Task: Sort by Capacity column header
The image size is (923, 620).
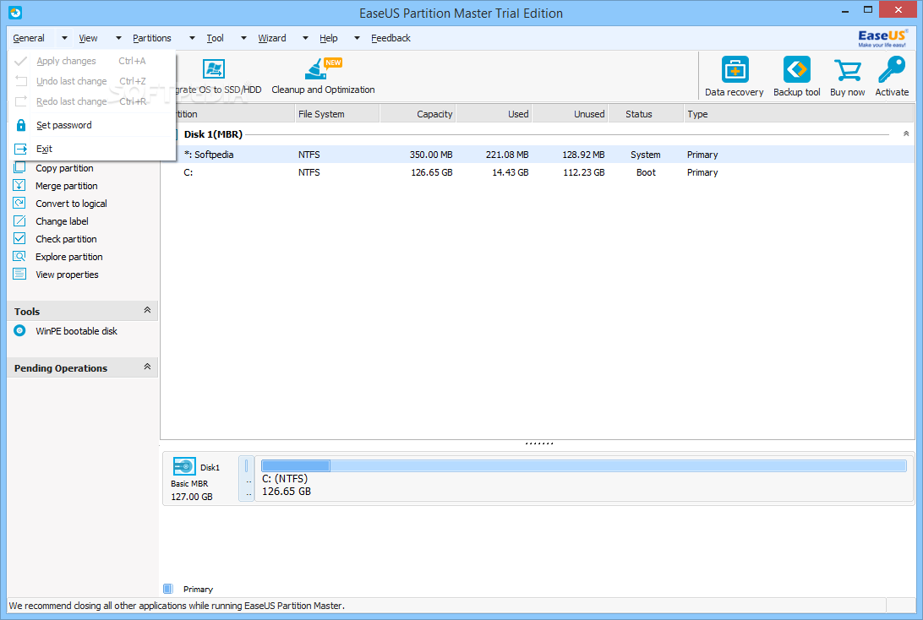Action: 418,114
